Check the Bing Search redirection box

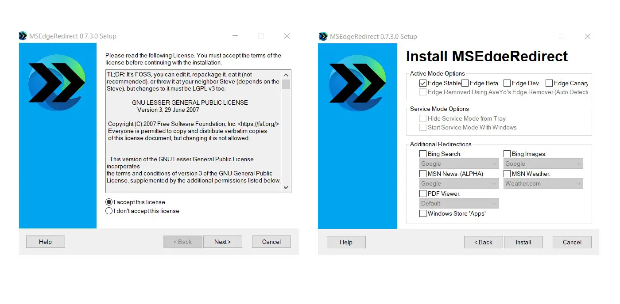(423, 154)
